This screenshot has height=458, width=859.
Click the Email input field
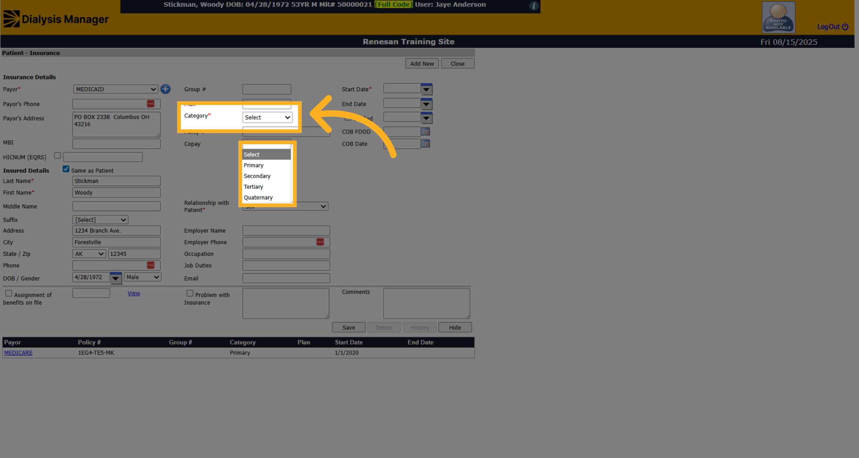(286, 278)
